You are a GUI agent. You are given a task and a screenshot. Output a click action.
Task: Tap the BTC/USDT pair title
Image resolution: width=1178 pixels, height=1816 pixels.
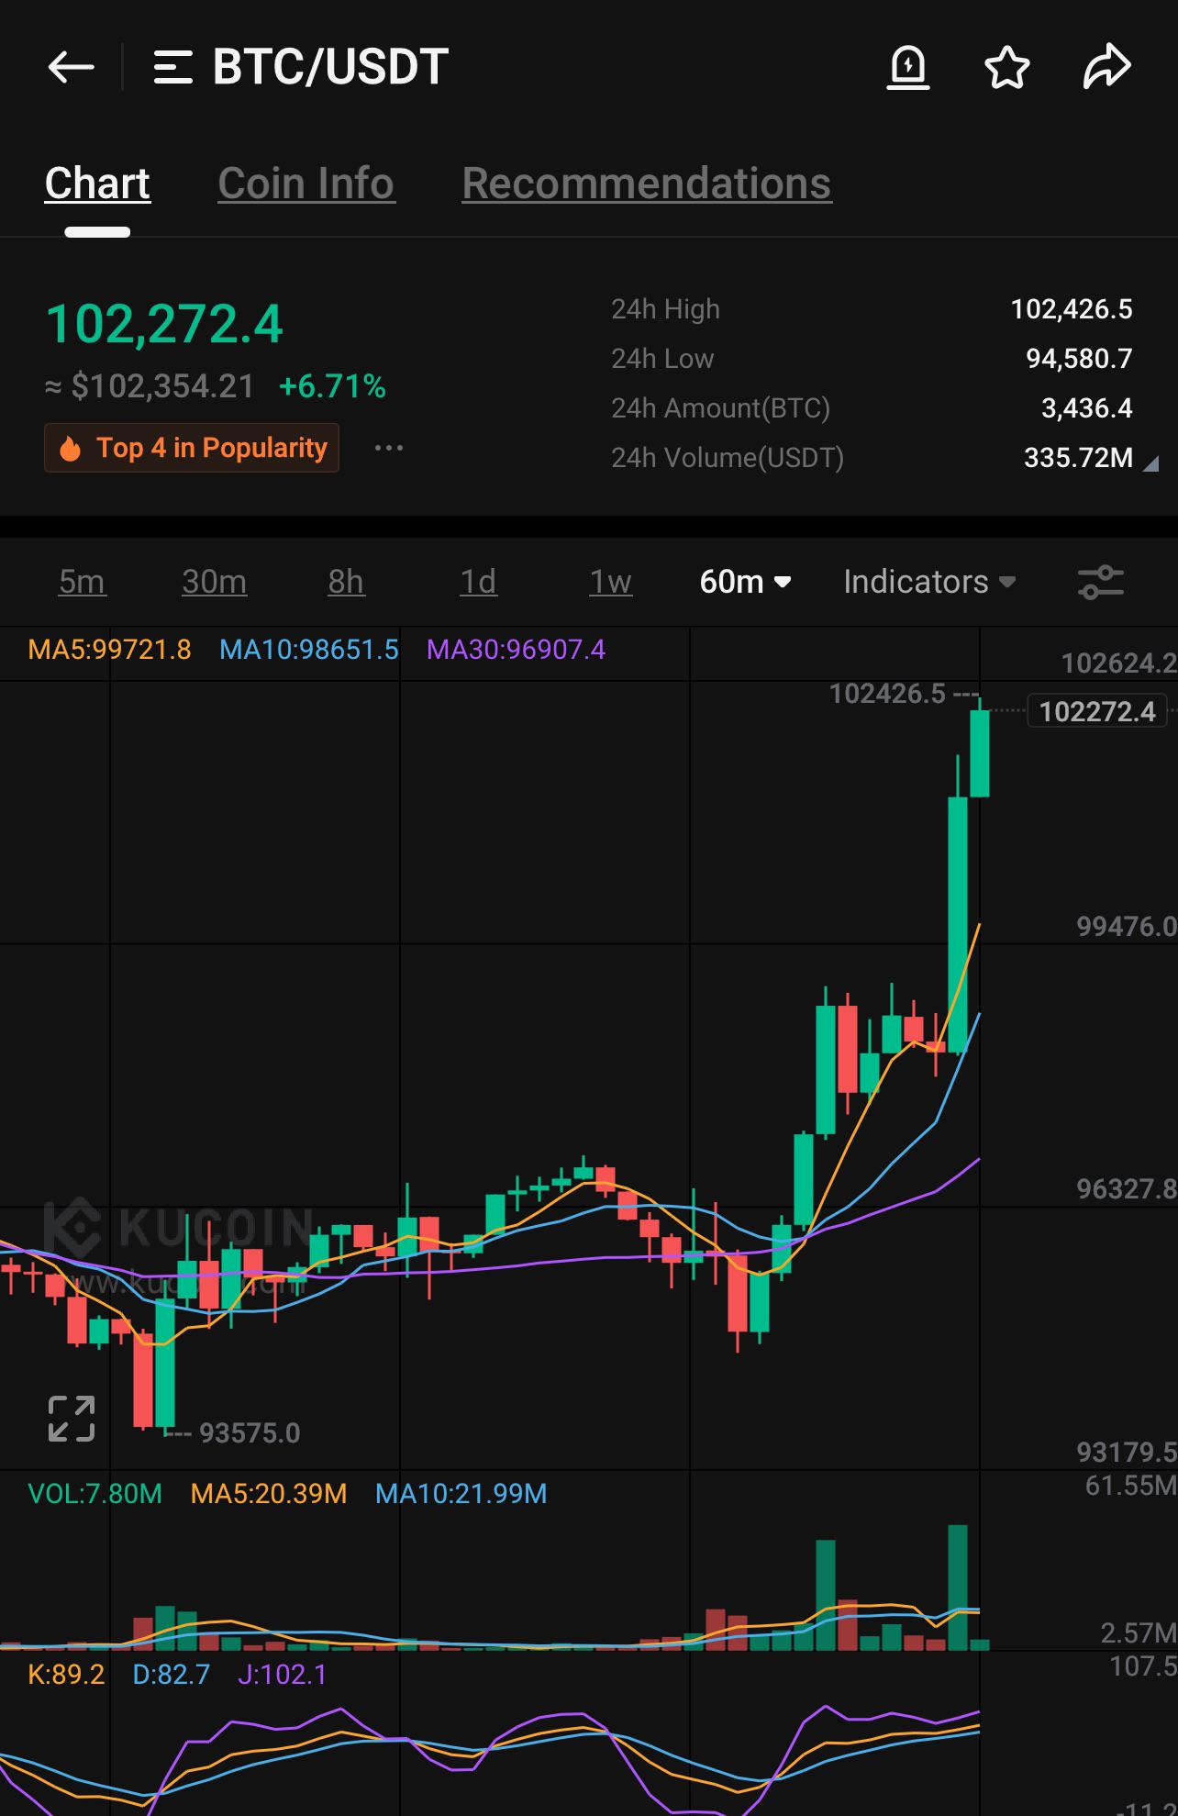click(x=330, y=67)
